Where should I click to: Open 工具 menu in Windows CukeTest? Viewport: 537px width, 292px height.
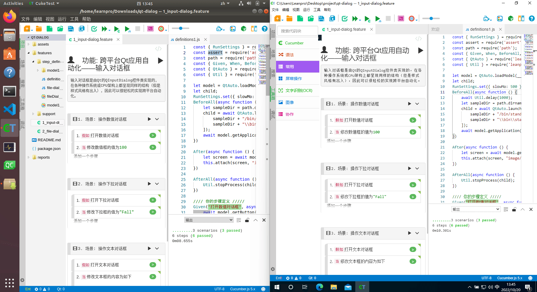tap(317, 10)
